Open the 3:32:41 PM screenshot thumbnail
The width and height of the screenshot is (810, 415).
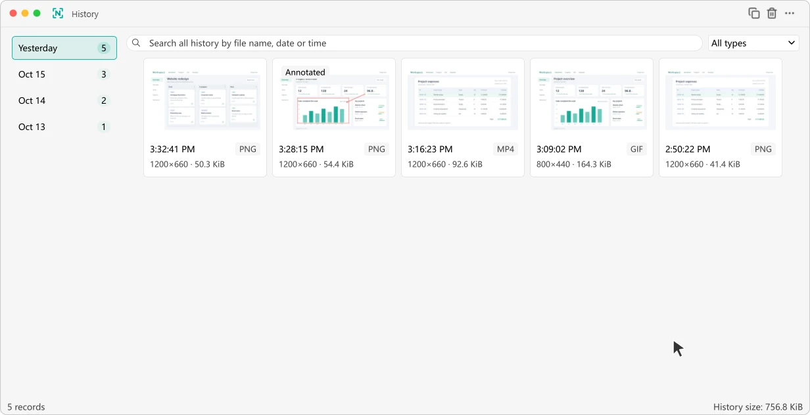tap(205, 99)
